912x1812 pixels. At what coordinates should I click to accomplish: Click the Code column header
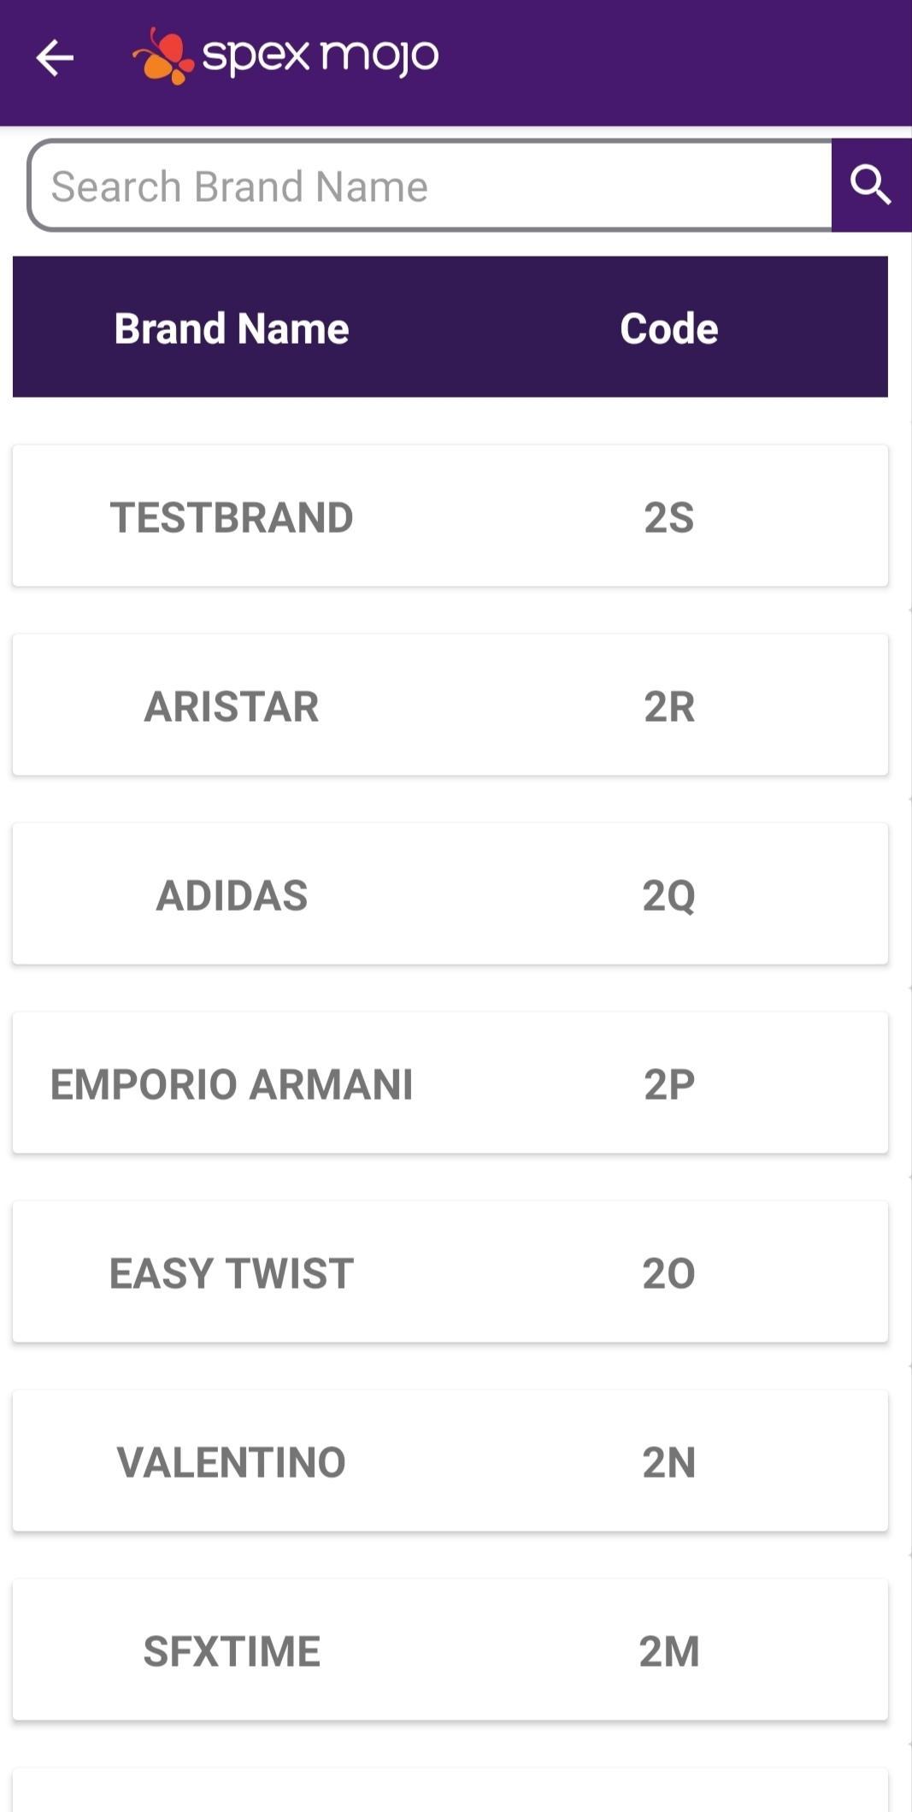(x=669, y=328)
